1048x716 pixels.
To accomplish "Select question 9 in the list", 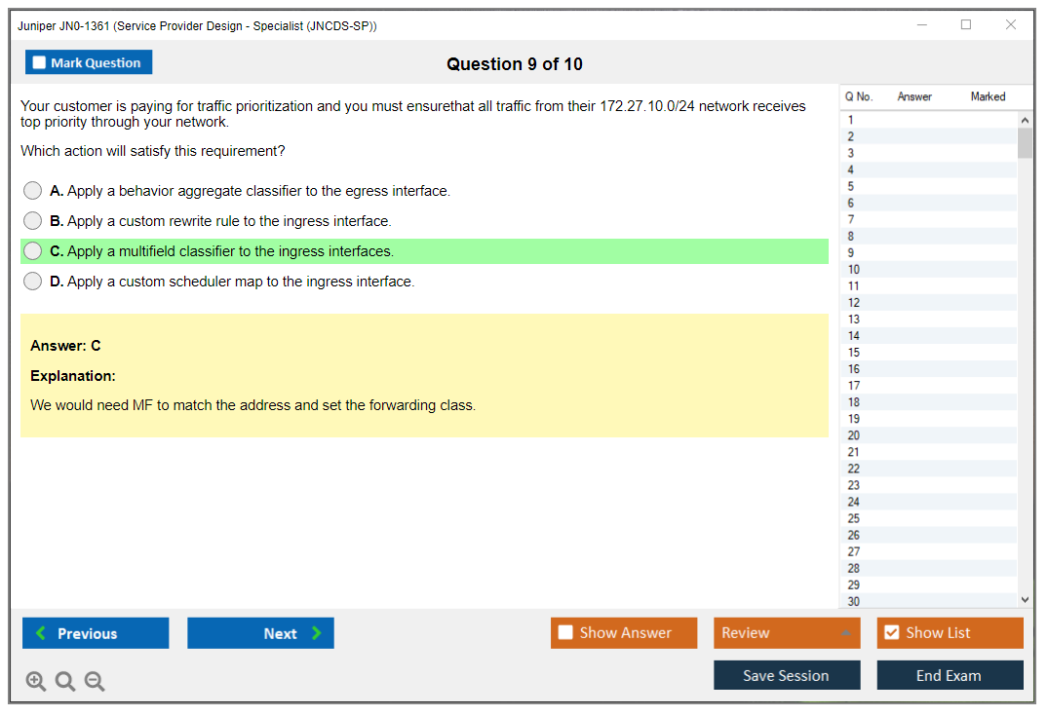I will [x=851, y=252].
